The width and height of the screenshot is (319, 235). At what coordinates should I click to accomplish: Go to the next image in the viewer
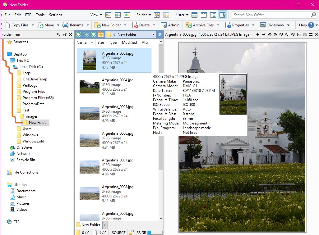tap(264, 34)
